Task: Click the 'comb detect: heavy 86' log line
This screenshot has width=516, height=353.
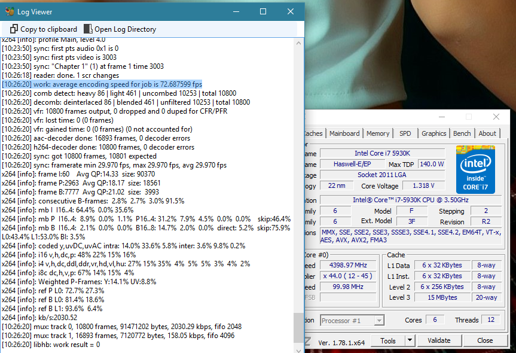Action: [119, 93]
